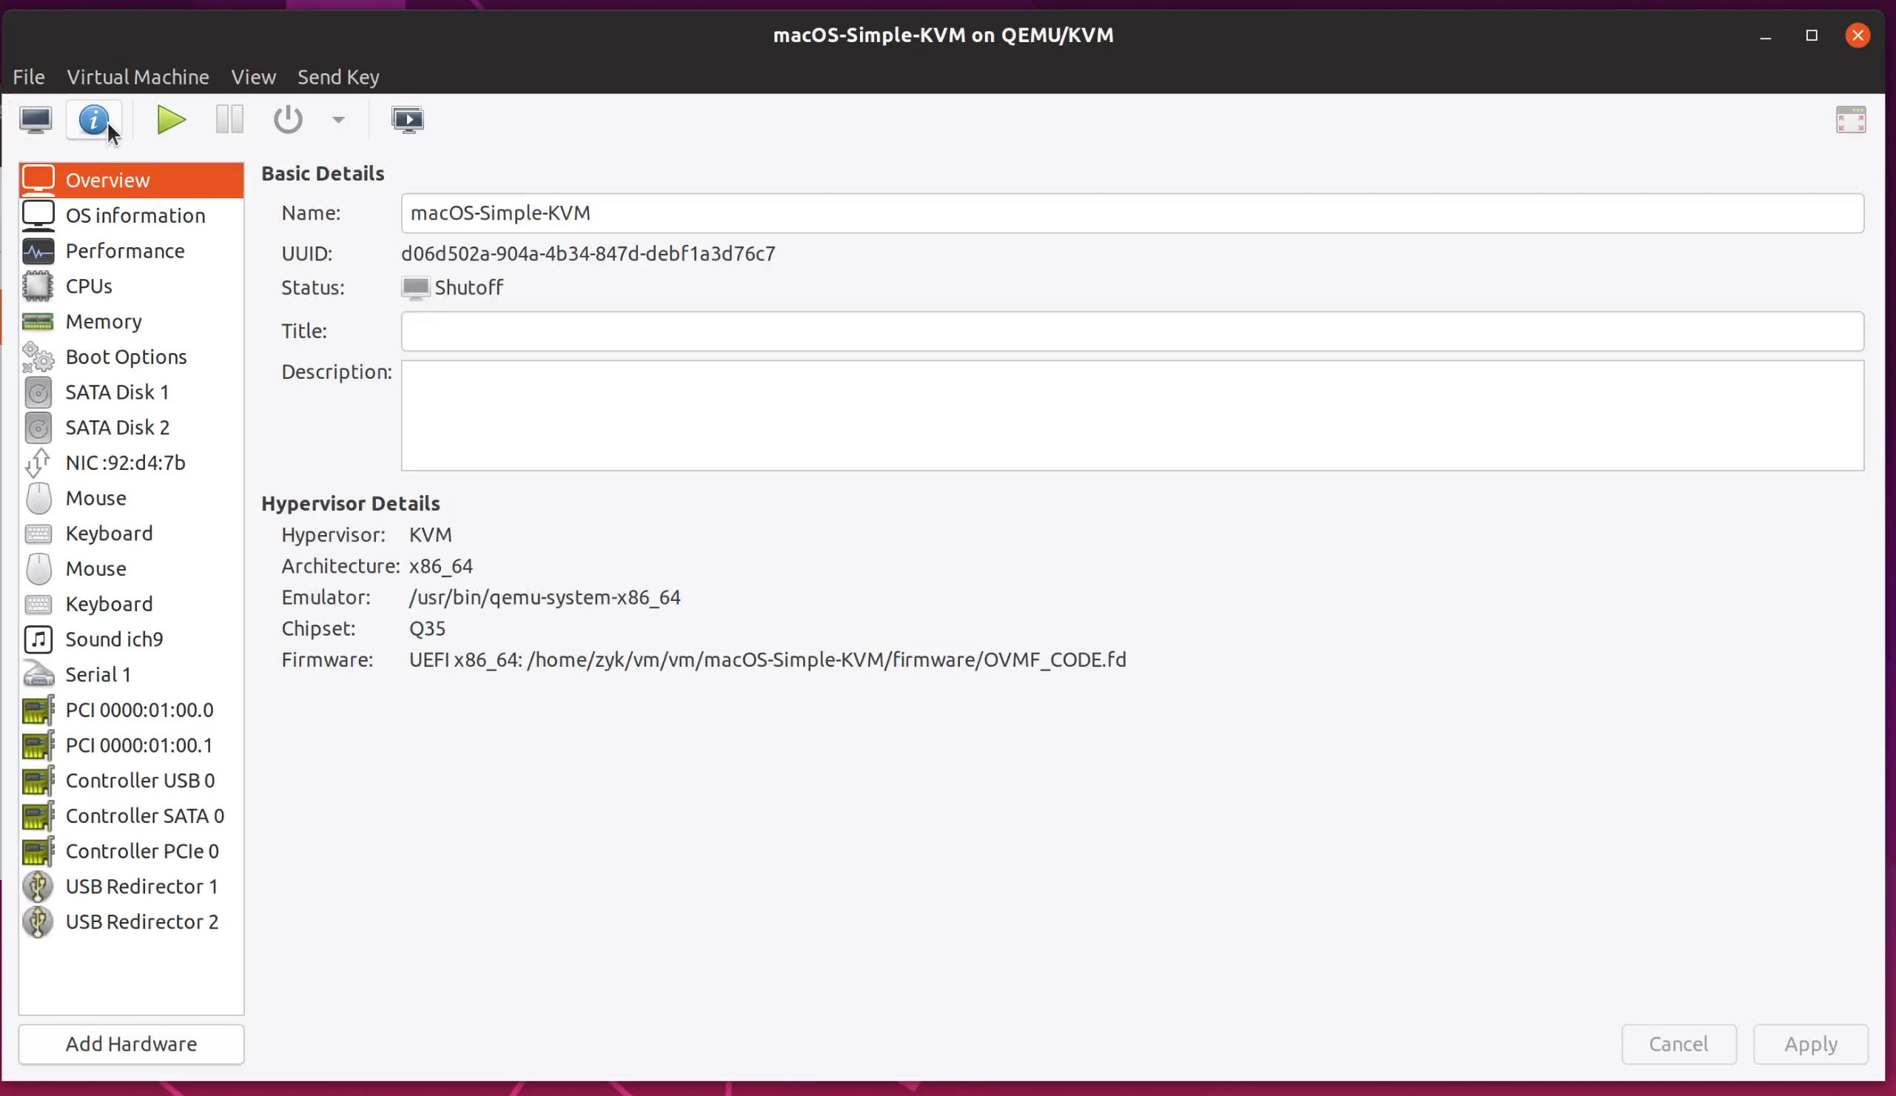Open the View menu
Screen dimensions: 1896x1096
[x=254, y=77]
